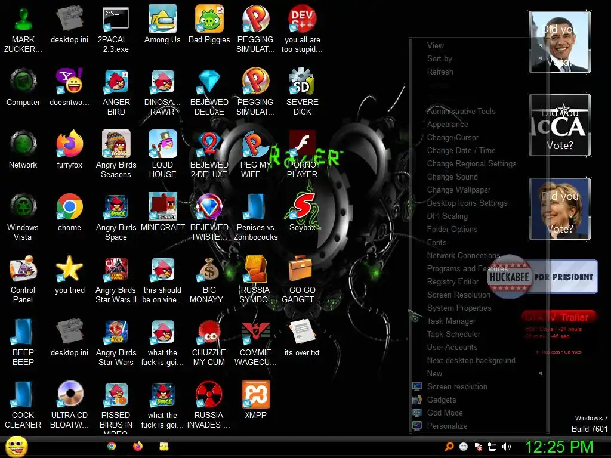Open the SEVERE DICK SD card icon
Viewport: 611px width, 458px height.
pos(303,91)
